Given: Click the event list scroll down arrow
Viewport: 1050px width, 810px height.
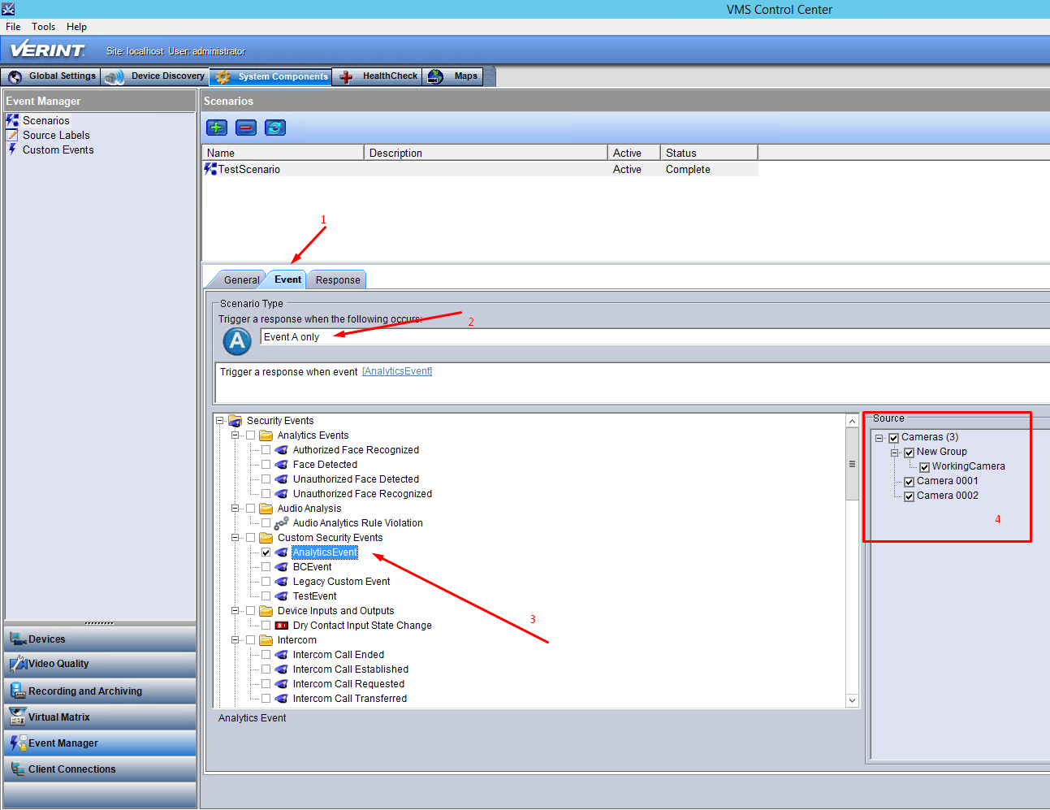Looking at the screenshot, I should click(x=852, y=700).
